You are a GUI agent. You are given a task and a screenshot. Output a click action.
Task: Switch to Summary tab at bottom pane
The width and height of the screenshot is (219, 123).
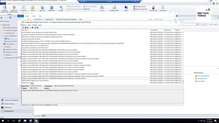[x=37, y=115]
